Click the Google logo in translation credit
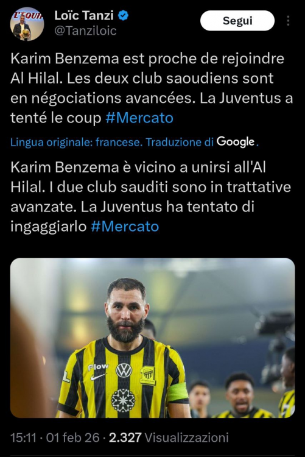This screenshot has width=305, height=457. pyautogui.click(x=236, y=142)
